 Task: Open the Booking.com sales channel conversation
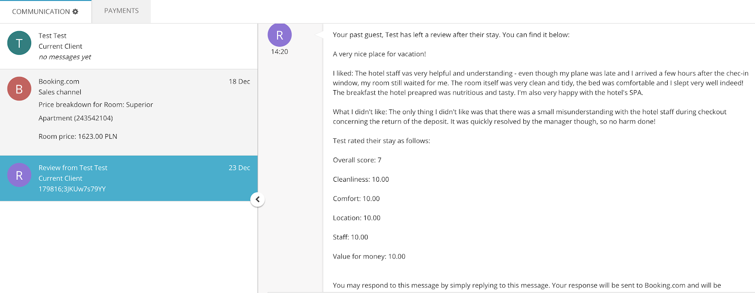click(129, 112)
